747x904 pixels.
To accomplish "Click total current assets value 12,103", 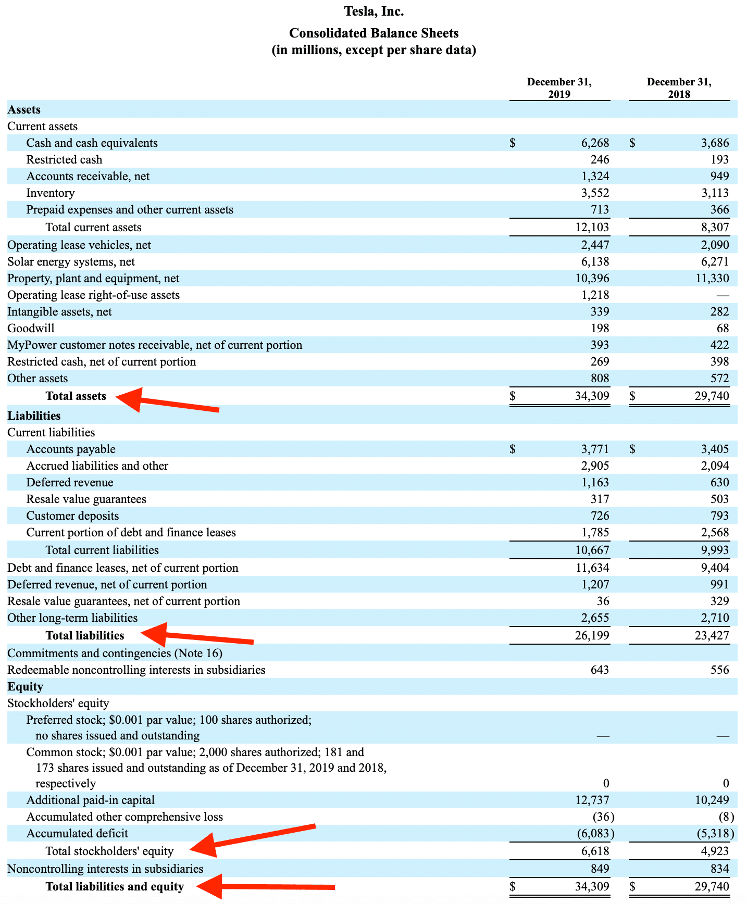I will (592, 227).
